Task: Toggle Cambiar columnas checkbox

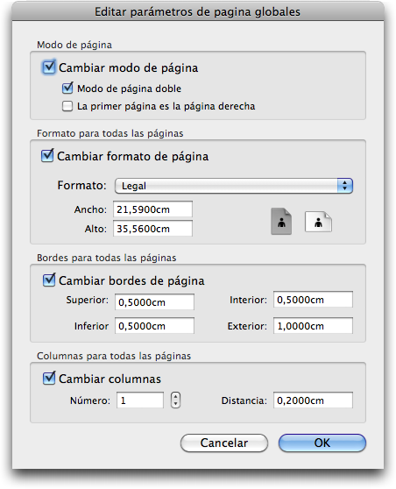Action: coord(49,378)
